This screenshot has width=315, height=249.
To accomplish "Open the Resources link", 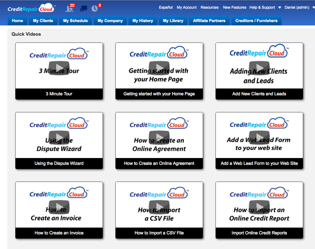I will coord(210,7).
